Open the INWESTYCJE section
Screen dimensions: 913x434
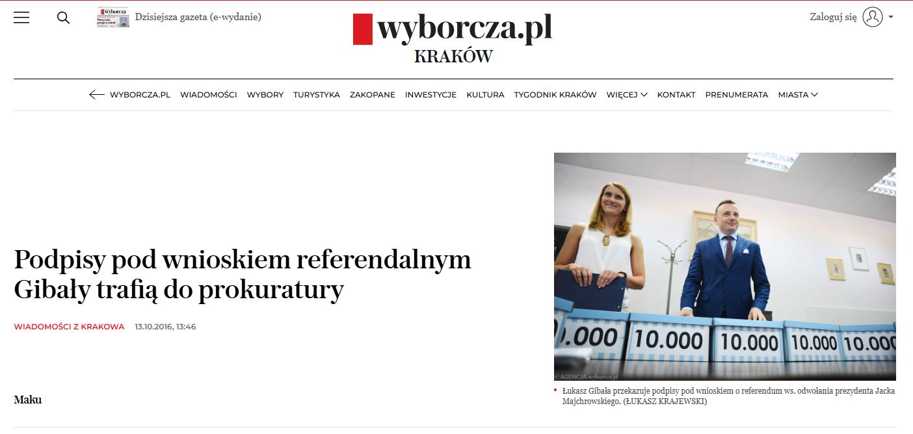click(x=430, y=95)
